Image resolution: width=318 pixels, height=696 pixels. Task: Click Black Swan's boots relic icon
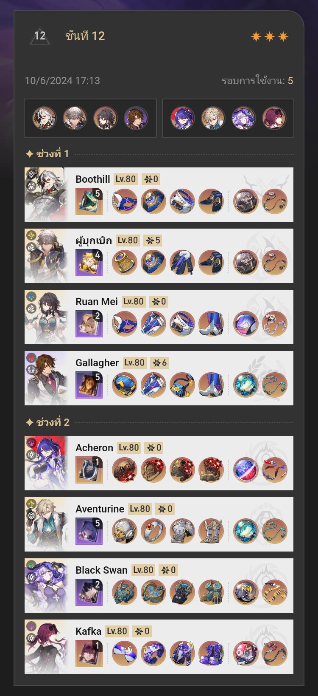click(211, 592)
